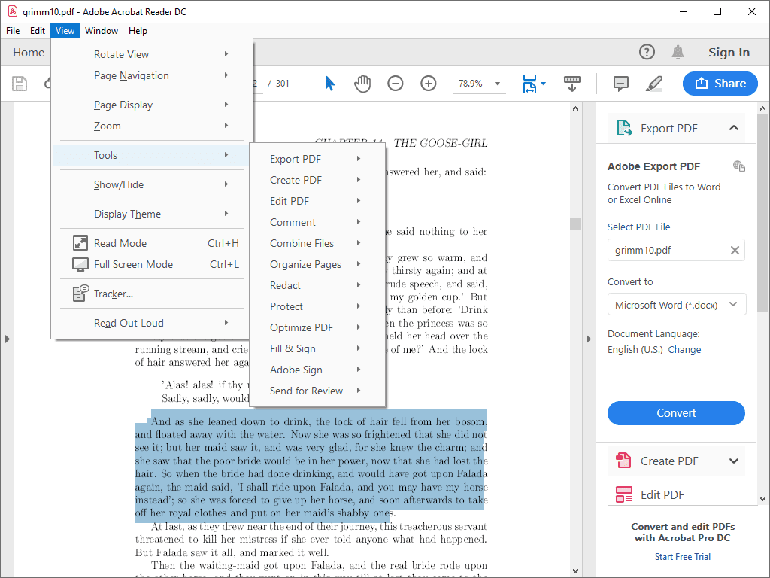The width and height of the screenshot is (770, 578).
Task: Click the Select PDF File link
Action: click(x=638, y=227)
